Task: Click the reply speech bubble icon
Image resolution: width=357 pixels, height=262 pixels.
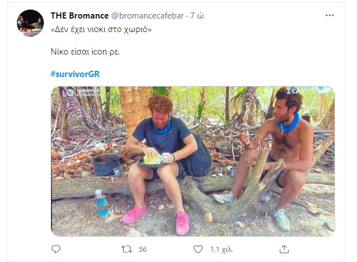Action: coord(56,249)
